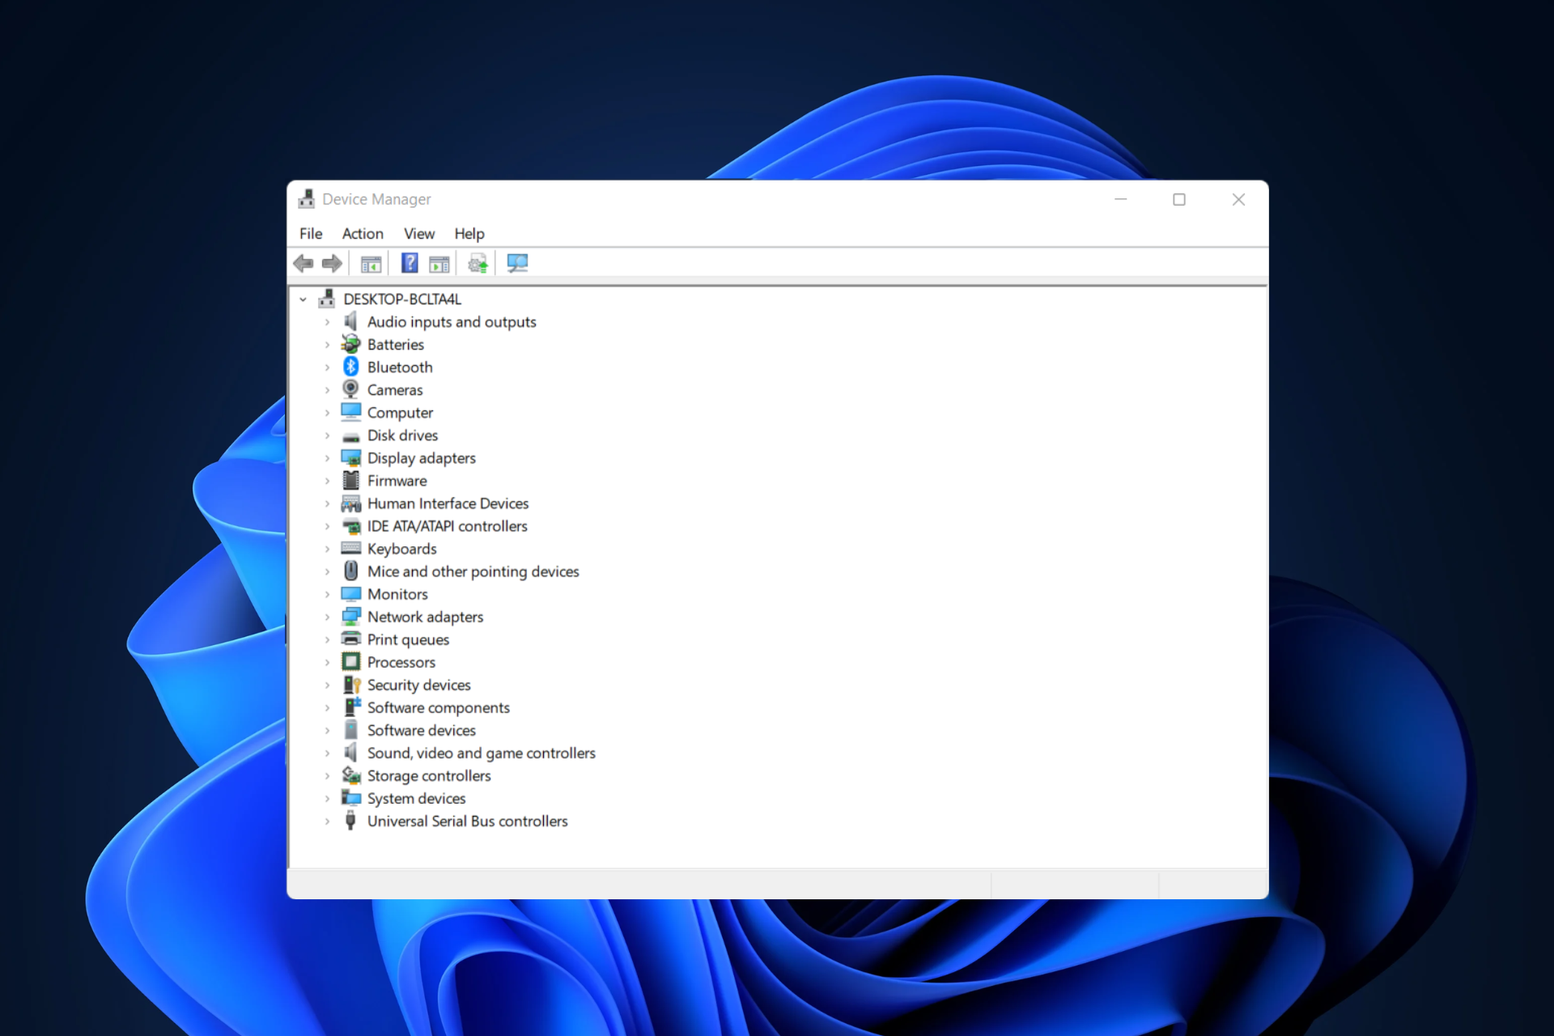Select Sound, video and game controllers

pyautogui.click(x=481, y=753)
